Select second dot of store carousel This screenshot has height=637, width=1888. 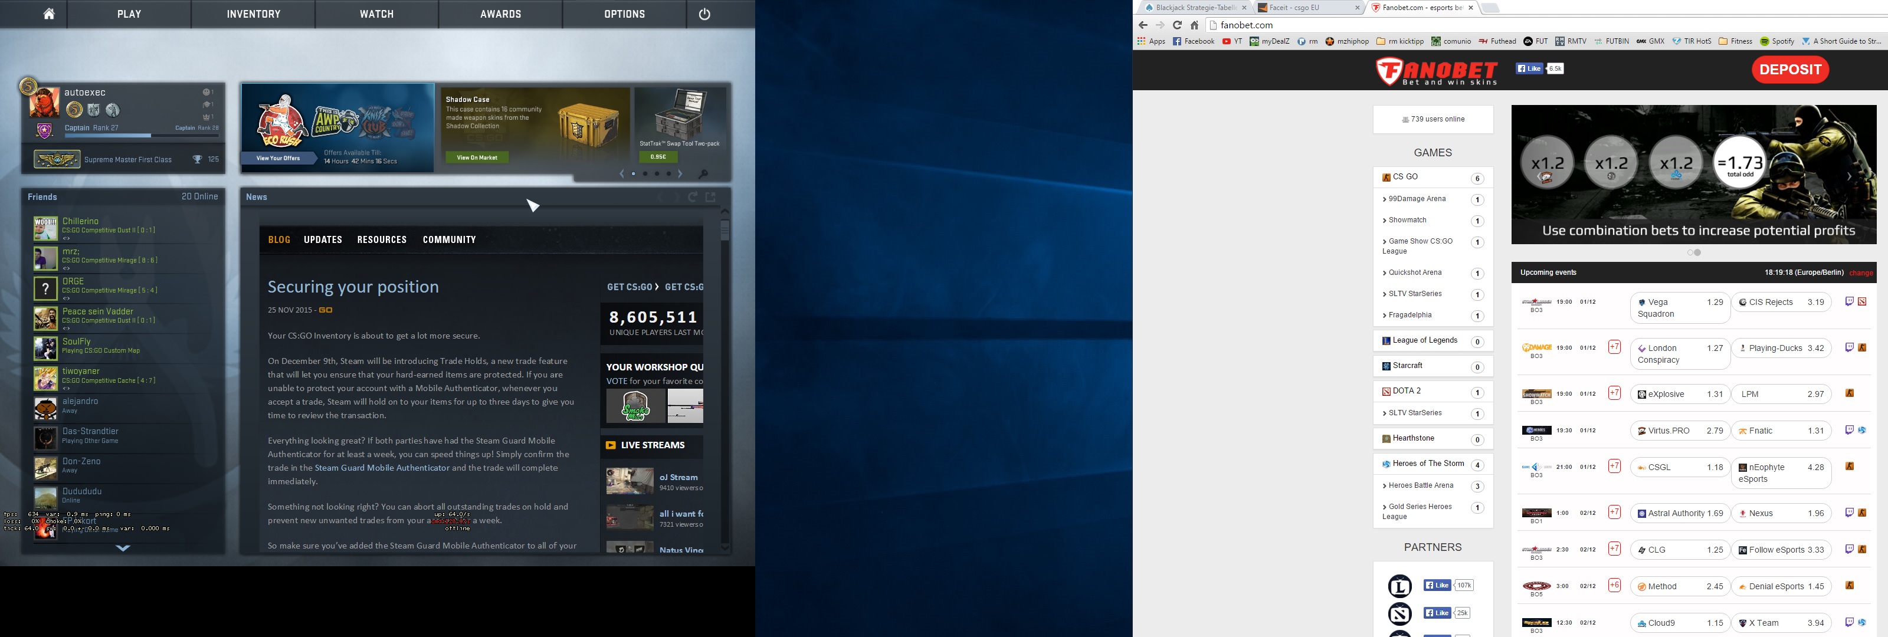645,174
